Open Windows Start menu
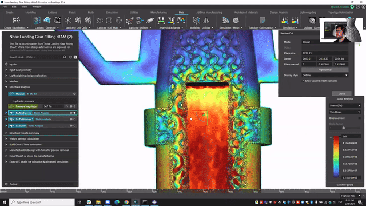366x206 pixels. [x=5, y=202]
